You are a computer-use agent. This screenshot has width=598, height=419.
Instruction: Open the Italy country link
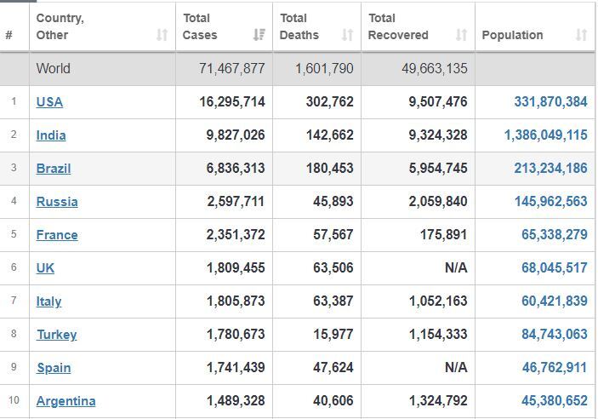(x=48, y=301)
